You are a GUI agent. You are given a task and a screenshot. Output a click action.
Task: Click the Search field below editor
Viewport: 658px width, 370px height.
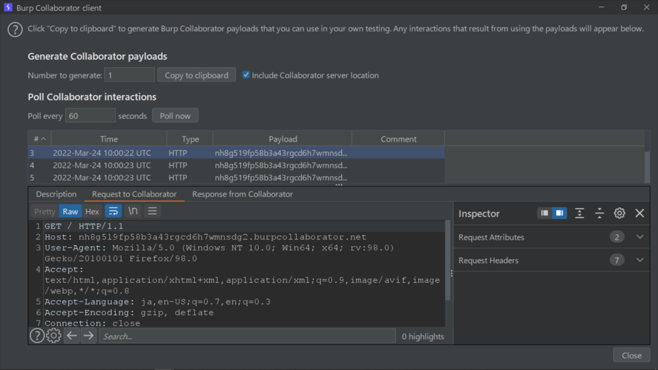coord(247,336)
